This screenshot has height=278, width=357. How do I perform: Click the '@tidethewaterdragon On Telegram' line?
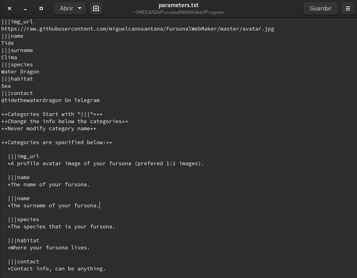[50, 100]
